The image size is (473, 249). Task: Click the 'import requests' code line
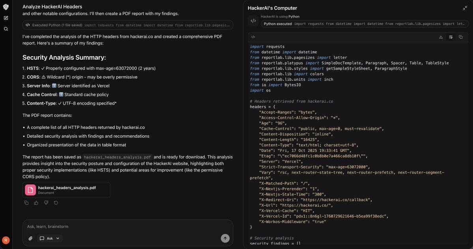267,46
